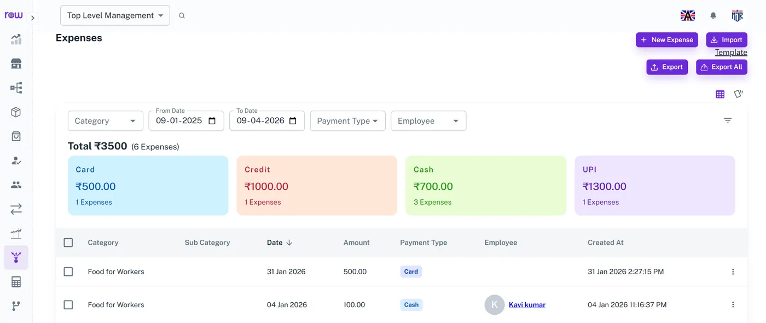Screen dimensions: 766x323
Task: Open the box package icon in sidebar
Action: tap(16, 112)
